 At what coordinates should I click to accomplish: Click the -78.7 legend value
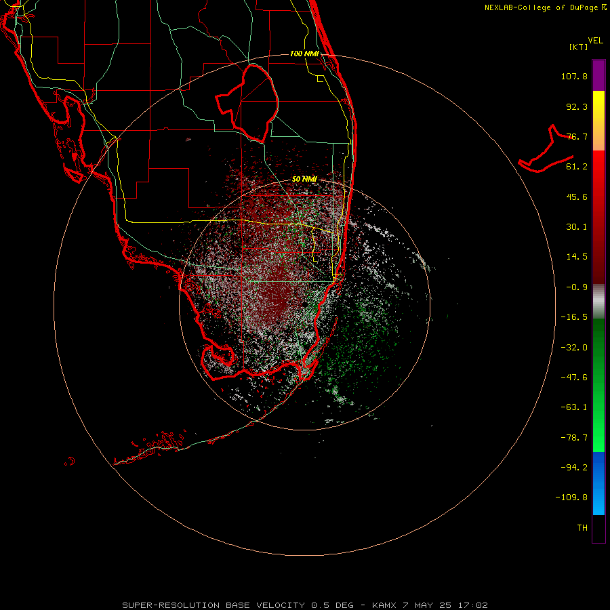(574, 438)
